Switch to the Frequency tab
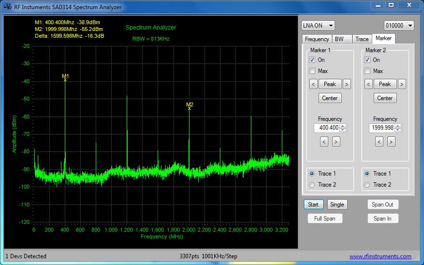This screenshot has height=265, width=424. pos(317,39)
